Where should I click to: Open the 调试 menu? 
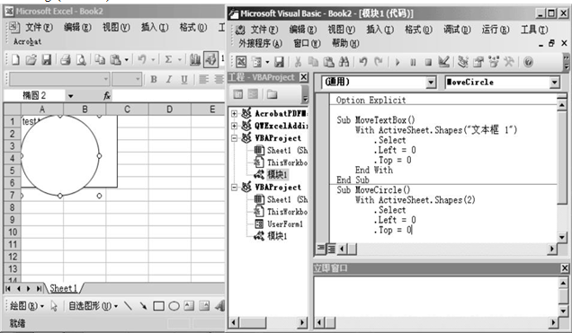coord(457,29)
